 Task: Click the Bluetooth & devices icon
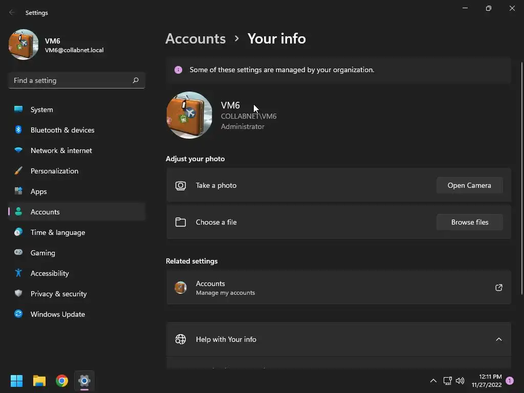point(18,130)
